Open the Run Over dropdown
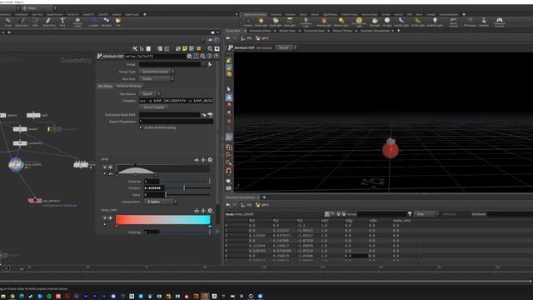Image resolution: width=533 pixels, height=300 pixels. [x=157, y=79]
